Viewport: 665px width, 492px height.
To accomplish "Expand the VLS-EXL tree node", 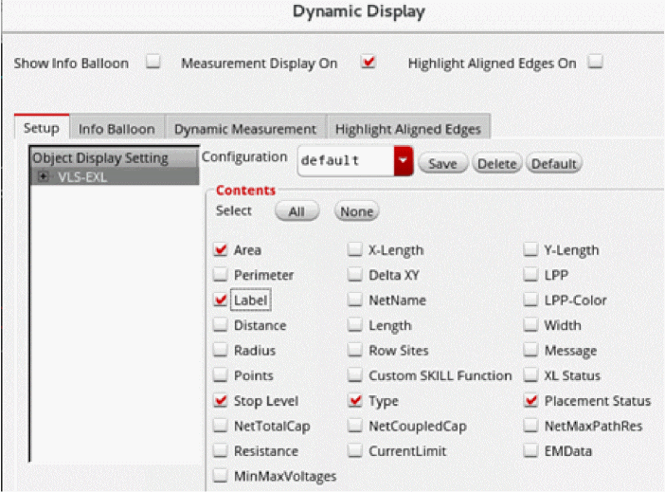I will click(43, 175).
